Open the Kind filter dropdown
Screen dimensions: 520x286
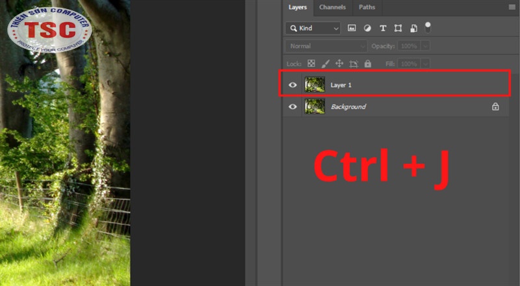[313, 29]
